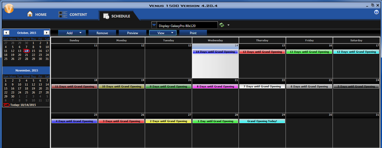Click the red circle Today icon
The width and height of the screenshot is (382, 148).
point(6,105)
